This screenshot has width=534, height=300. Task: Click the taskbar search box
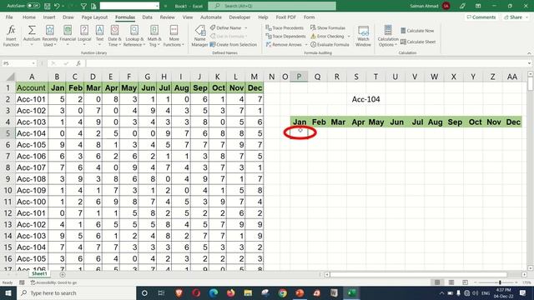tap(76, 292)
